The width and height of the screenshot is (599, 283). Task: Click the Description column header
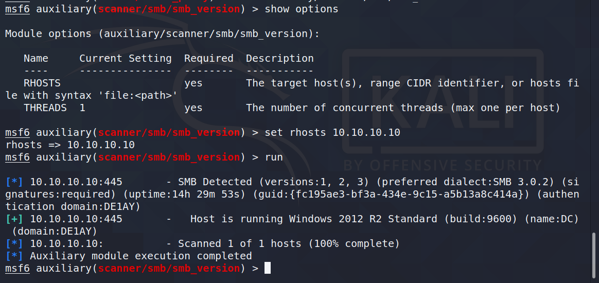[x=279, y=59]
